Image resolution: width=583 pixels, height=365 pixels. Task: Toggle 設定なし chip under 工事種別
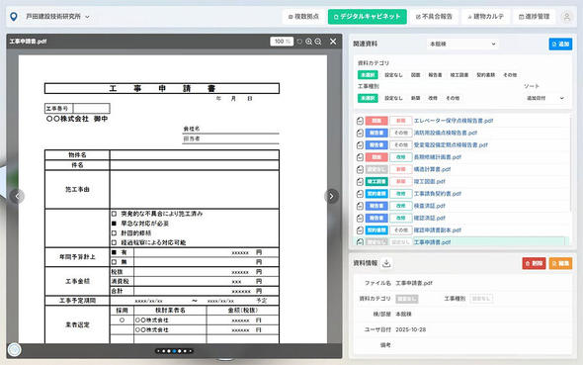point(393,98)
